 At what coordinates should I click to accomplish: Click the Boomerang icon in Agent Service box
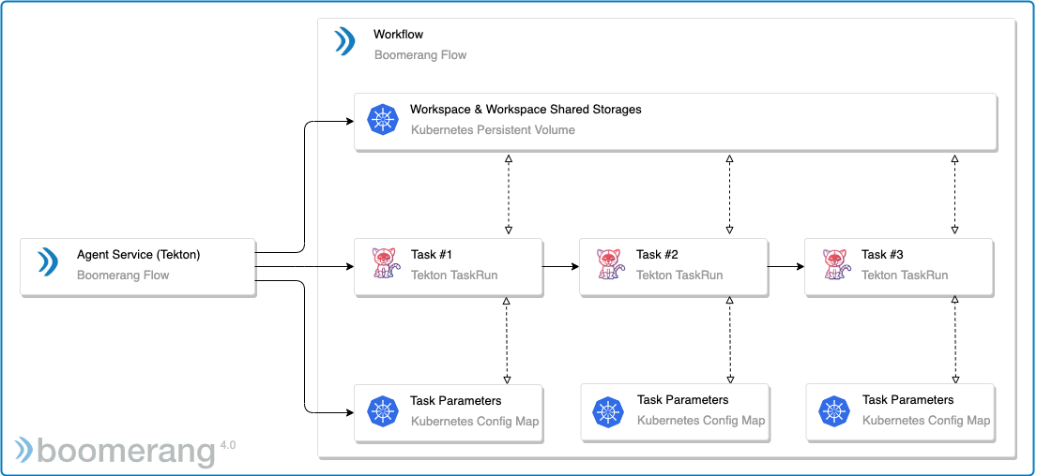[48, 263]
